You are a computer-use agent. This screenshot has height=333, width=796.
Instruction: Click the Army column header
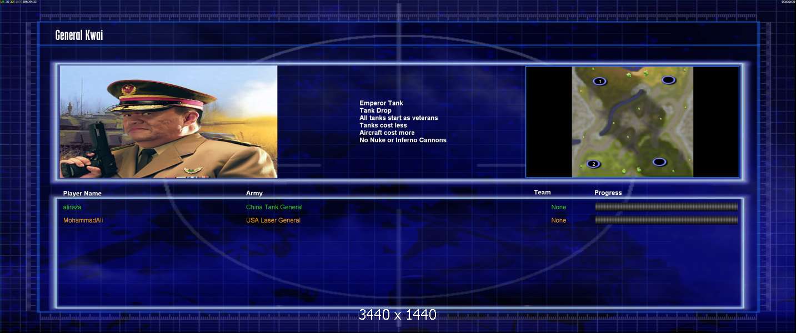(254, 193)
